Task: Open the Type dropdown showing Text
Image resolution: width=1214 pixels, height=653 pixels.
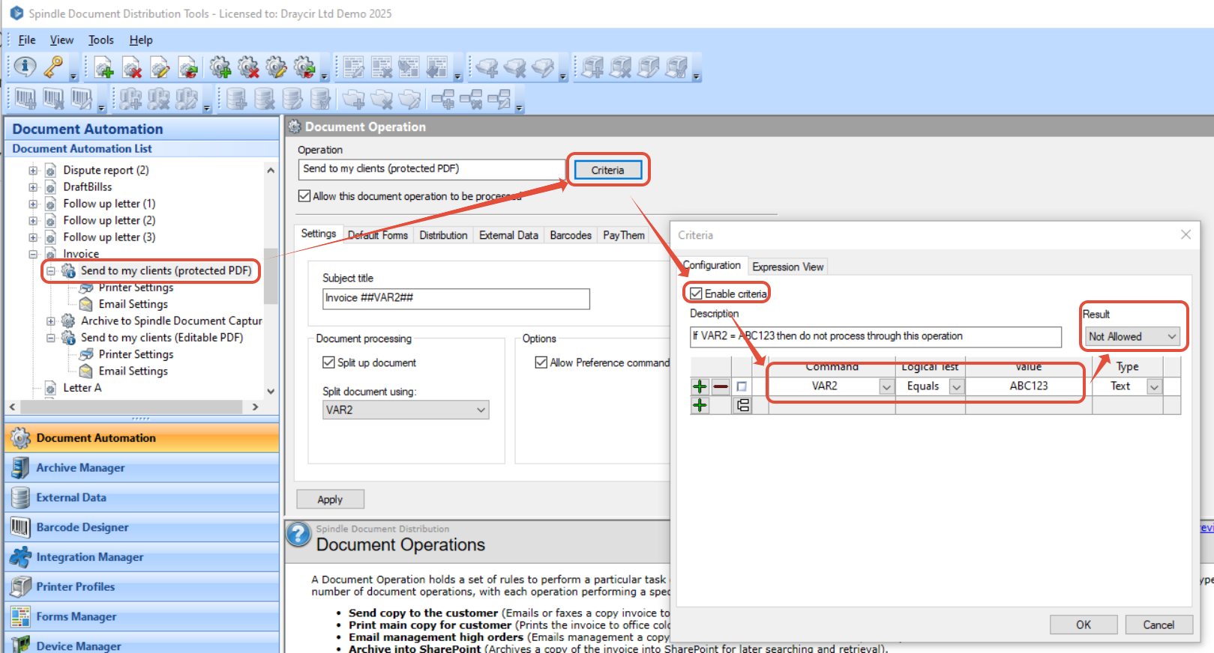Action: (x=1154, y=386)
